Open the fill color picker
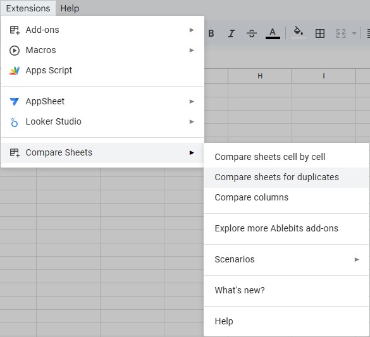This screenshot has width=370, height=337. point(299,33)
